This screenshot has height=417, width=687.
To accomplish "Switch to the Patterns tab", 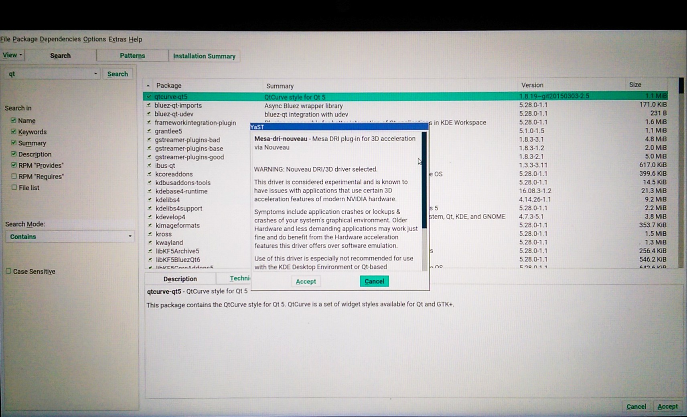I will coord(132,56).
